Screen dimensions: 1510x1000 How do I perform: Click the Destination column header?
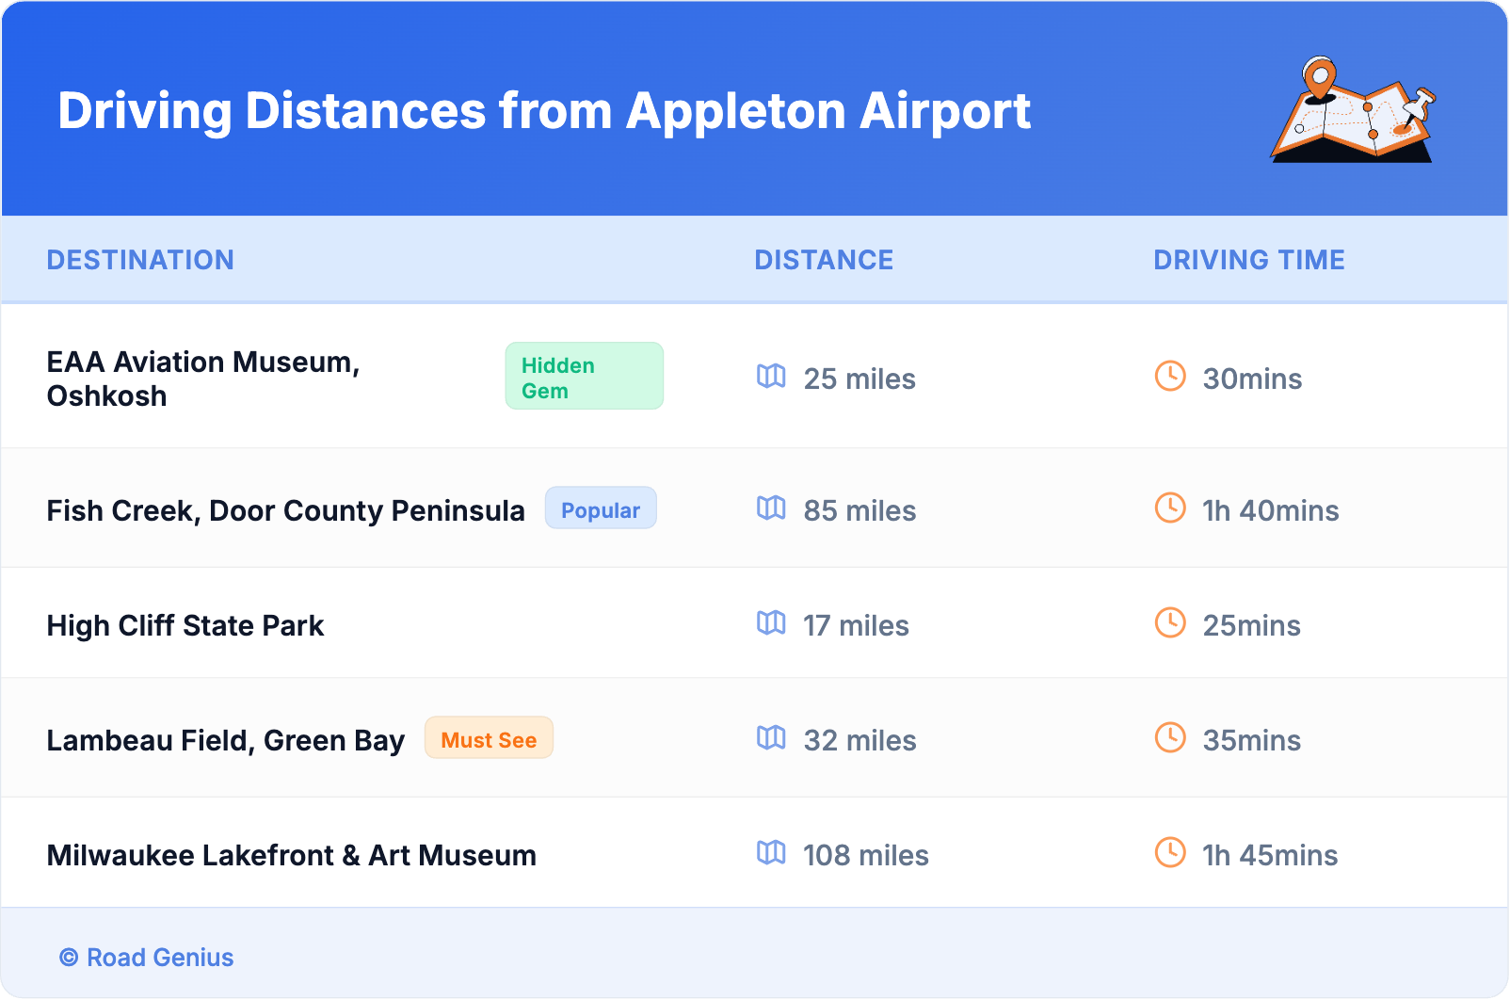click(x=140, y=260)
